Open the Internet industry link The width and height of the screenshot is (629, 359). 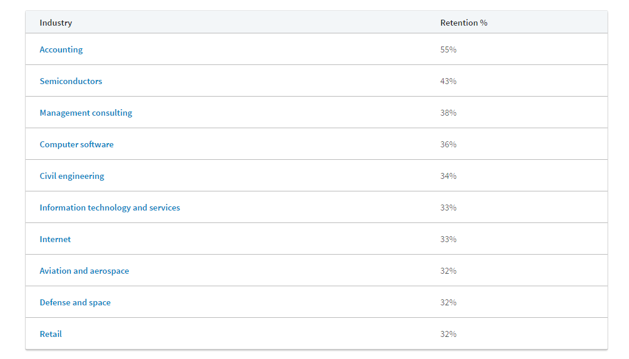55,239
